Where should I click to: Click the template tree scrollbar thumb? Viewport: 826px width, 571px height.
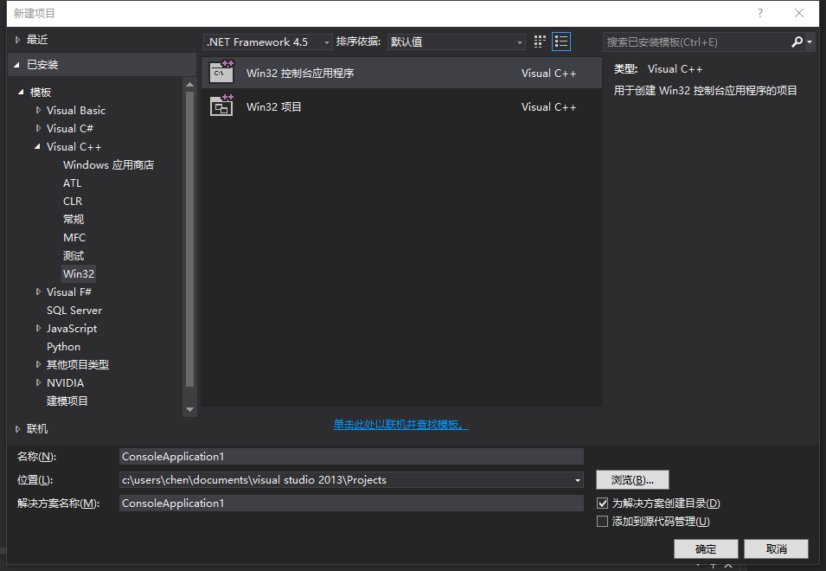click(190, 240)
